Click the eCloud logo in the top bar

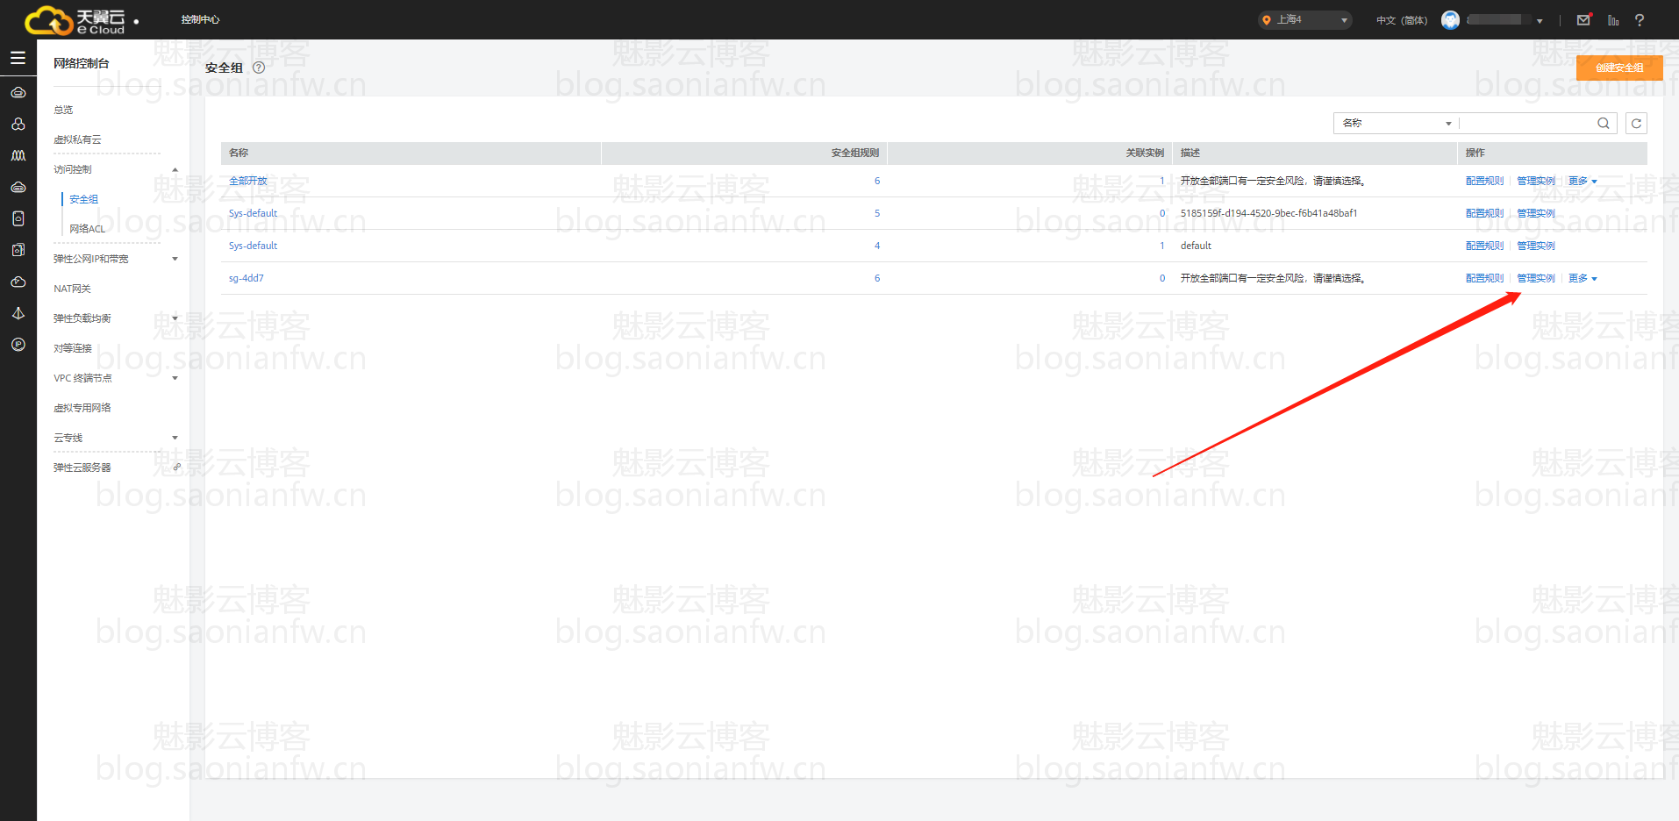point(75,19)
